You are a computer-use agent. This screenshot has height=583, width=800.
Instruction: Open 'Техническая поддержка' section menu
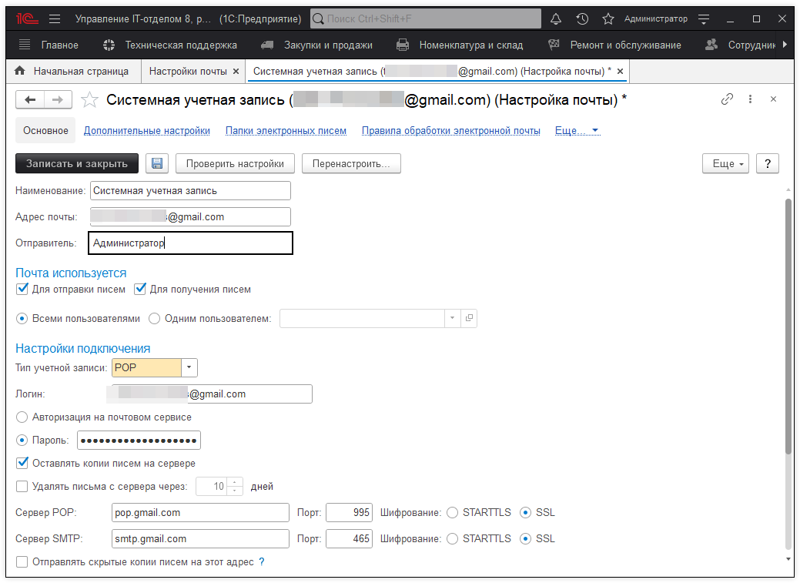coord(180,45)
